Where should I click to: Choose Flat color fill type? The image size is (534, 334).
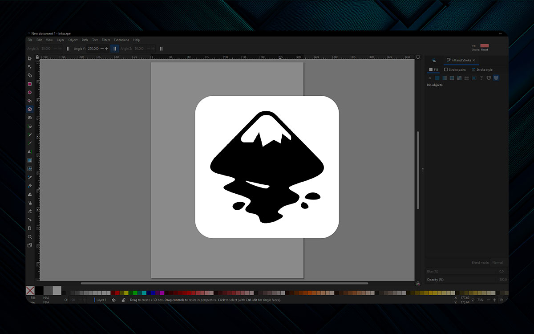437,78
